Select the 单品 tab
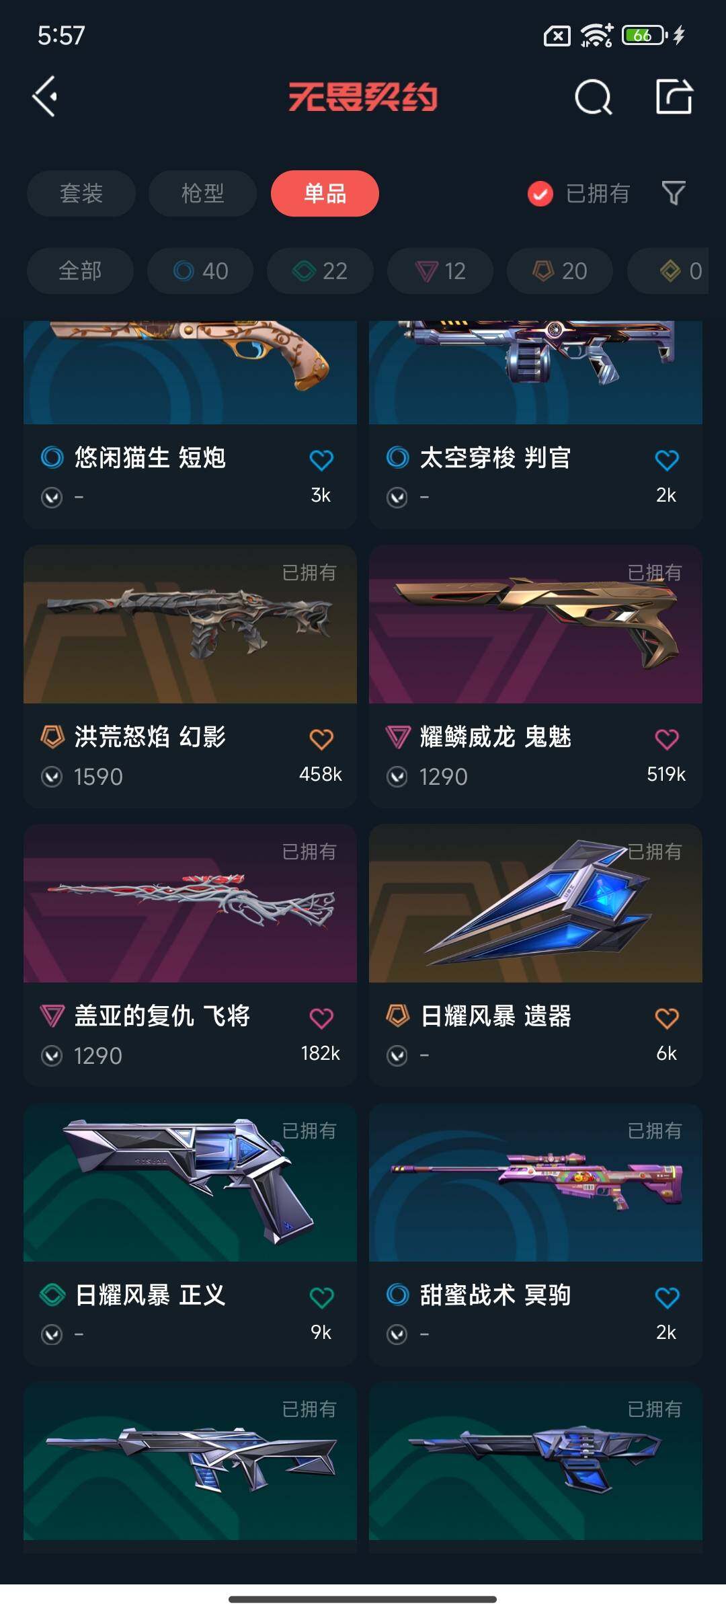The image size is (726, 1614). coord(325,194)
